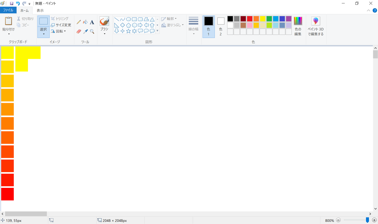The image size is (378, 224).
Task: Set Color 1 to yellow swatch
Action: pyautogui.click(x=262, y=19)
